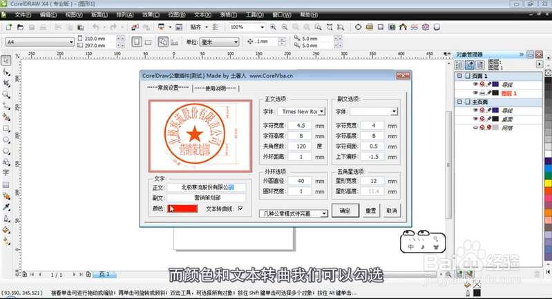Click the 确定 button
The height and width of the screenshot is (299, 552).
click(345, 211)
